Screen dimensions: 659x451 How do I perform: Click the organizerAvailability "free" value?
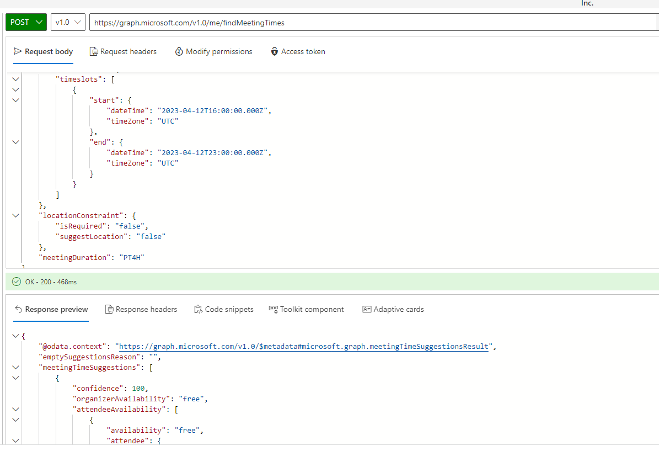191,399
